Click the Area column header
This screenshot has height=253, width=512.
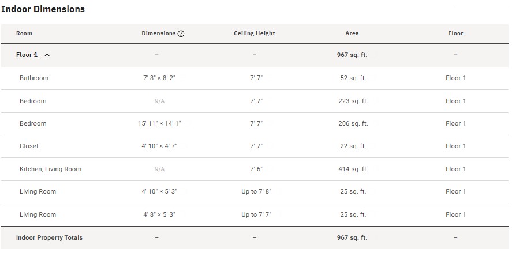(352, 33)
